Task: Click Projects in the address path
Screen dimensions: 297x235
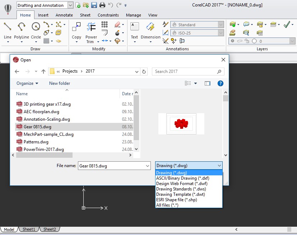Action: tap(70, 71)
